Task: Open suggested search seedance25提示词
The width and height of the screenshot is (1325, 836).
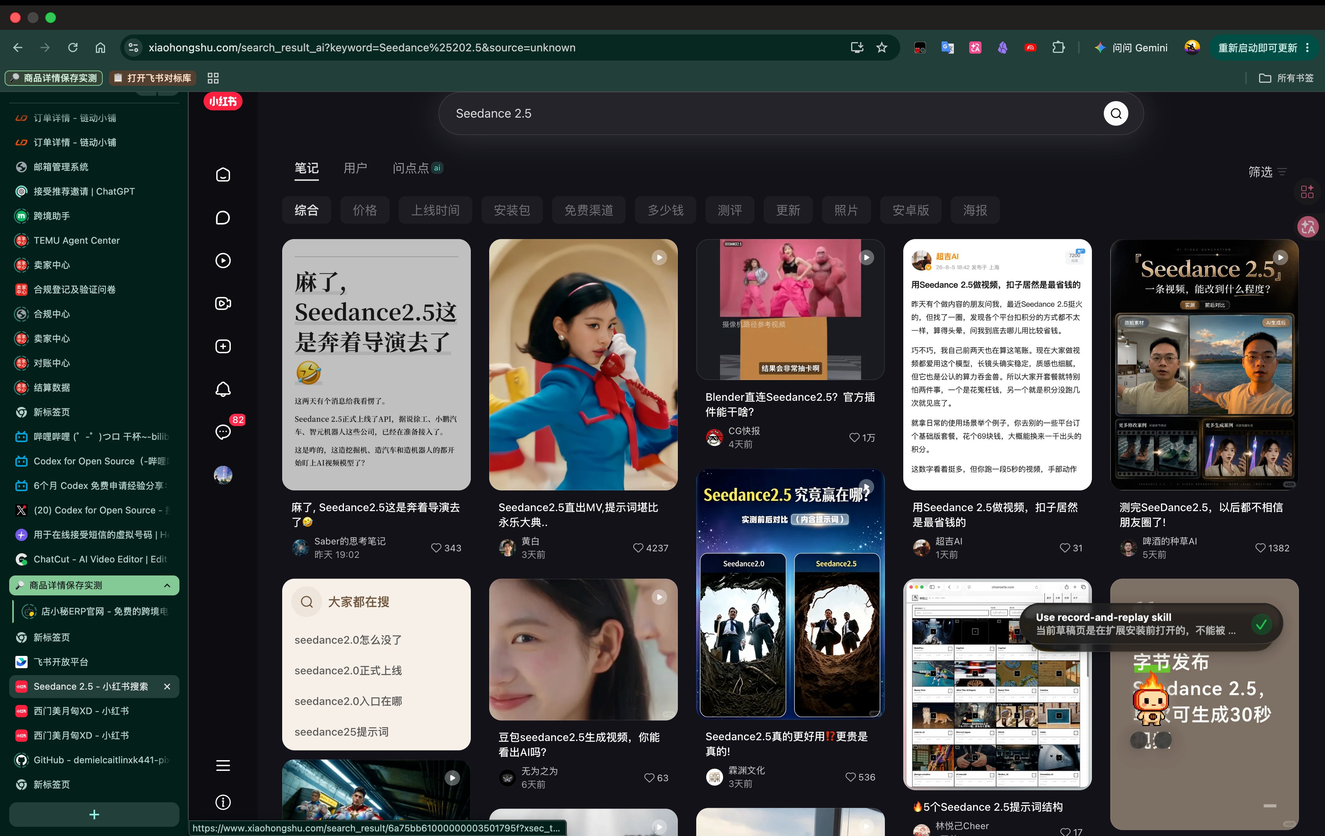Action: (x=341, y=733)
